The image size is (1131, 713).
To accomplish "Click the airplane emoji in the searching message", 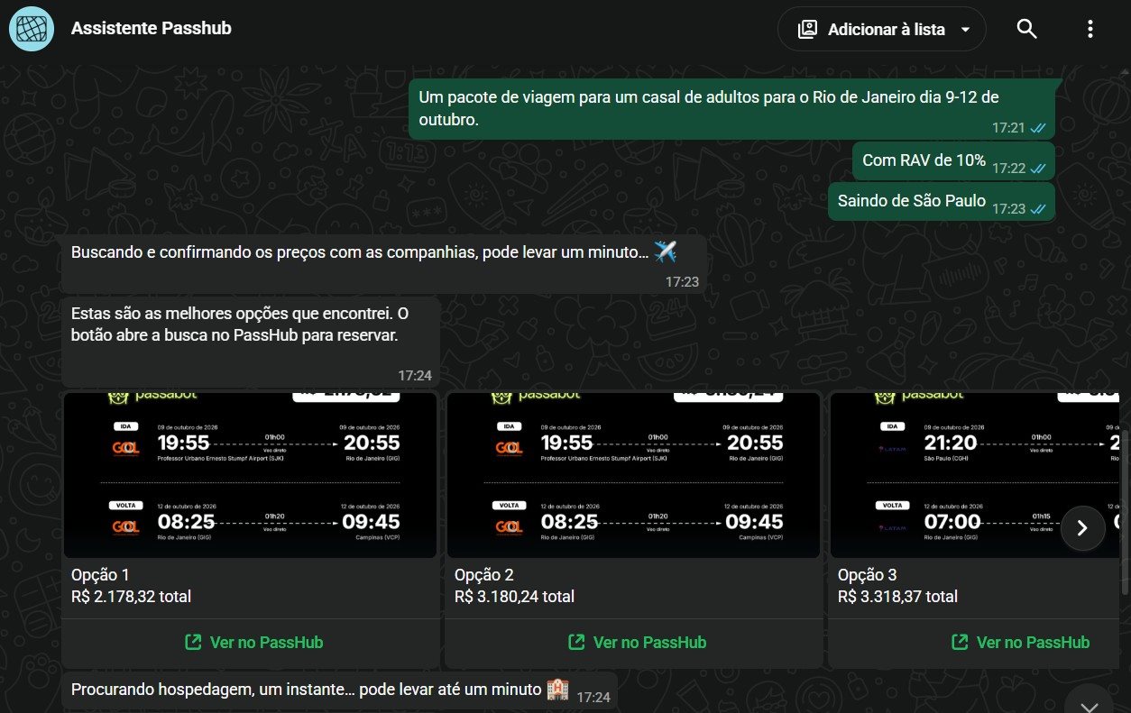I will tap(665, 252).
